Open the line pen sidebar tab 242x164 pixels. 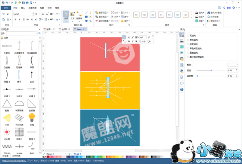coord(182,41)
